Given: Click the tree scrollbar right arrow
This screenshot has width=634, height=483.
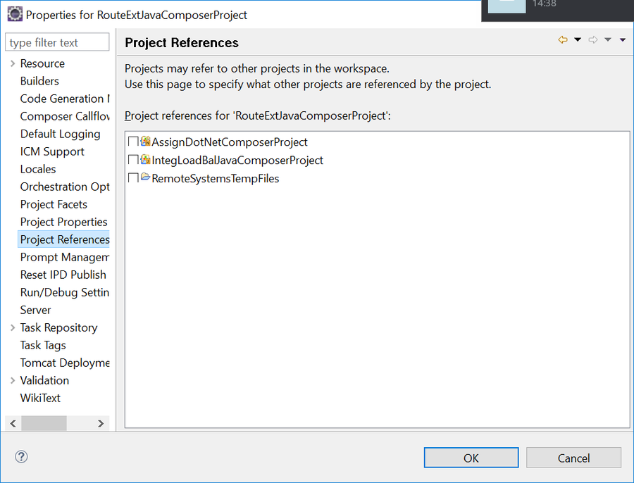Looking at the screenshot, I should pyautogui.click(x=101, y=423).
